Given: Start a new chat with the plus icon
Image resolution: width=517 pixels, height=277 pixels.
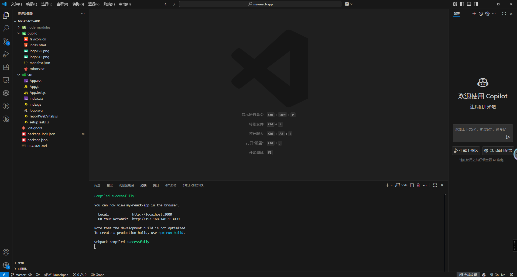Looking at the screenshot, I should (x=474, y=14).
